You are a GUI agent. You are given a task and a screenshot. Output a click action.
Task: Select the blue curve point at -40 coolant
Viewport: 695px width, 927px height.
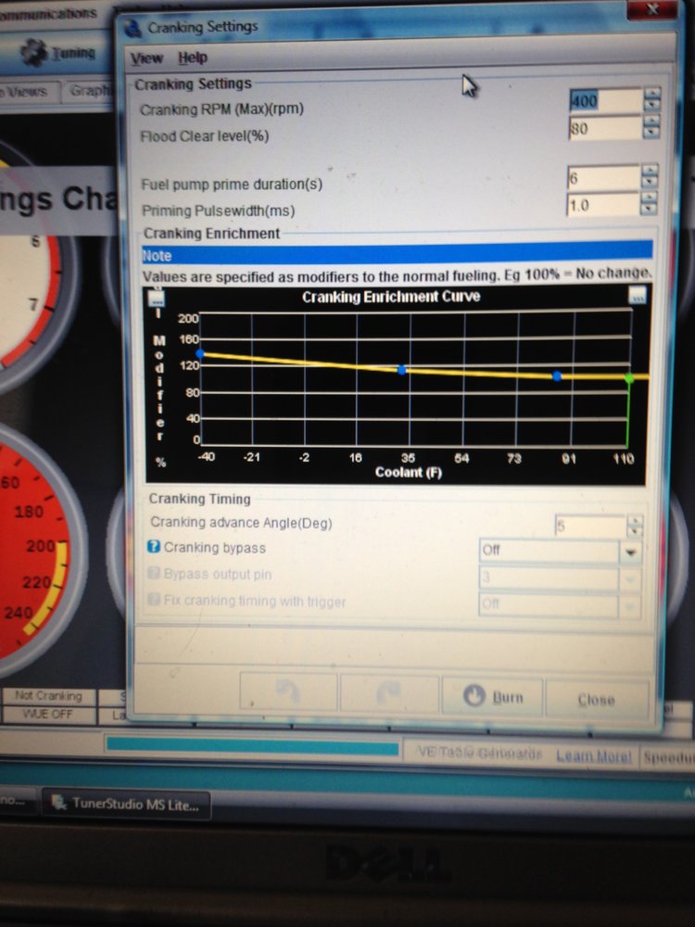click(x=200, y=353)
